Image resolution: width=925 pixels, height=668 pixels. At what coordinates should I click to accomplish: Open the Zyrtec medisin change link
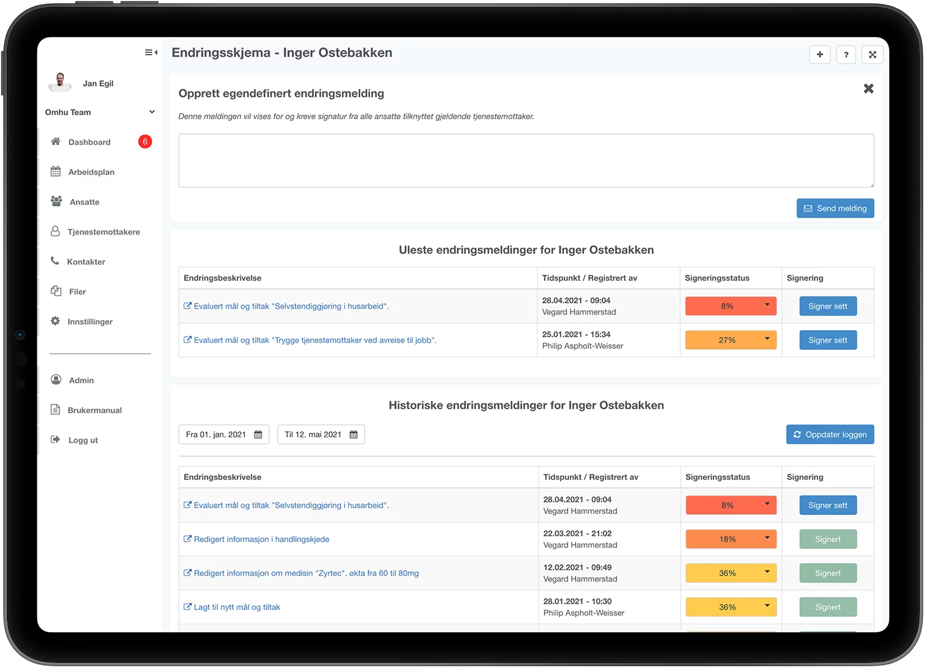click(x=306, y=573)
